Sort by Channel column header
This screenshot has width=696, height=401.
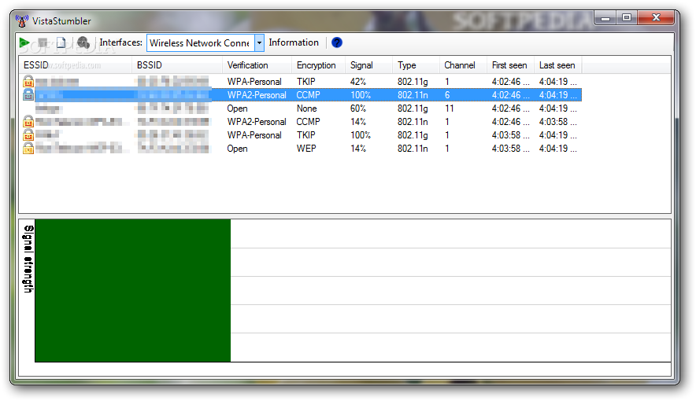[x=463, y=65]
